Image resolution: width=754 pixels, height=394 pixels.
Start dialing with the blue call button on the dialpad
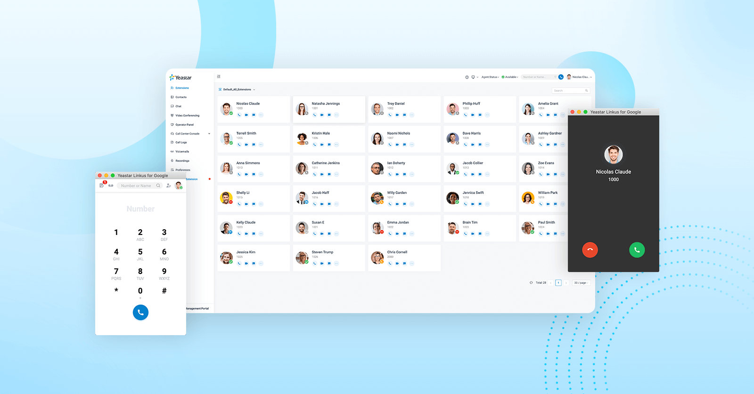pyautogui.click(x=140, y=312)
